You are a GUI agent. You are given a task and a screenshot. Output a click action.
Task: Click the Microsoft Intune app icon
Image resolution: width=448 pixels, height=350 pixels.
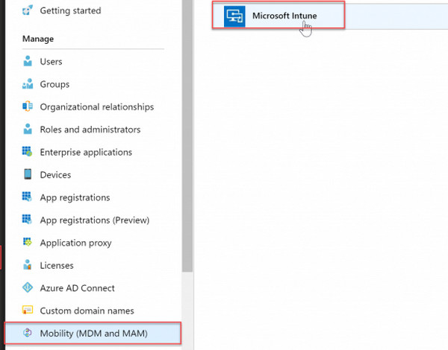[x=234, y=16]
